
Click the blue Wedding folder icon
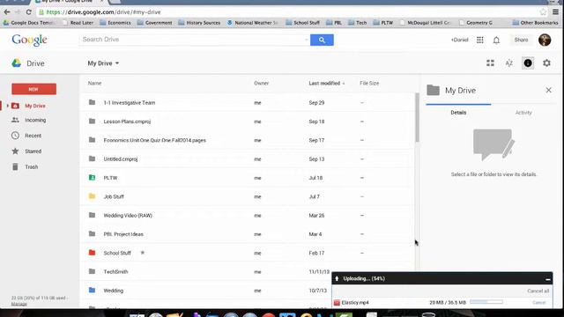[x=92, y=290]
